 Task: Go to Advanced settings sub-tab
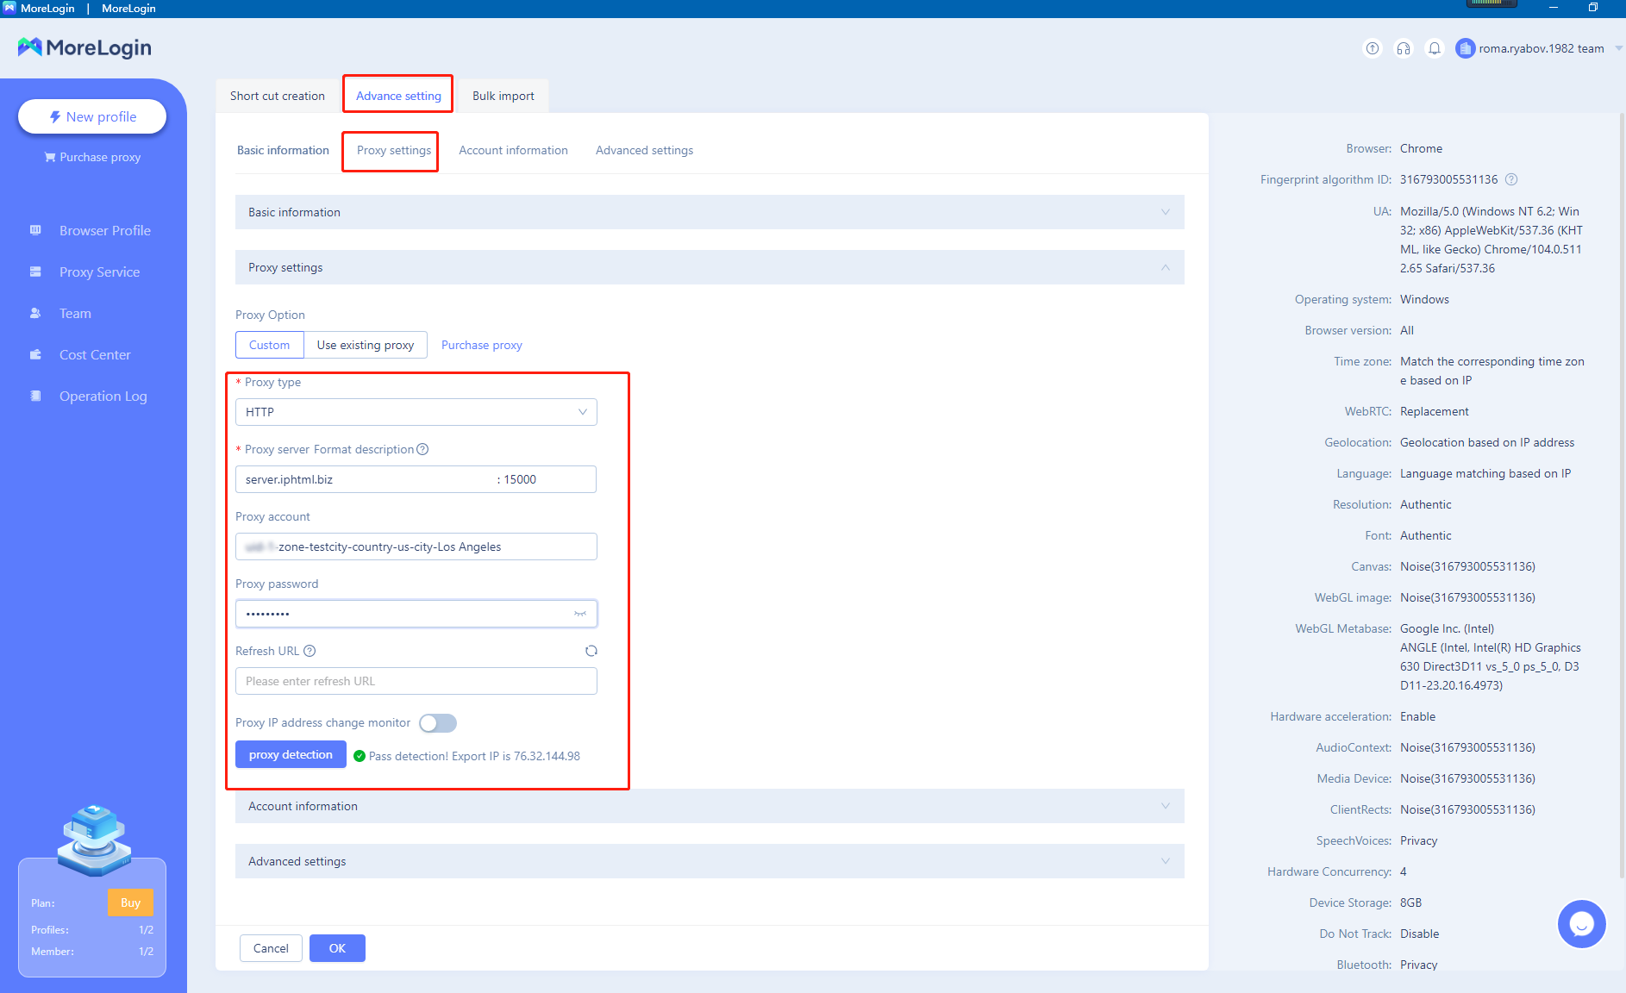click(x=644, y=150)
